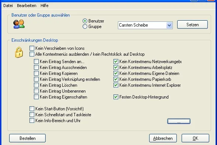Check Kein Eintrag Kopieren
Screen dimensions: 217x145
tap(36, 73)
